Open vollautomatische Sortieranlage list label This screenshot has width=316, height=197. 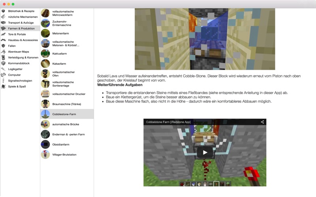[x=63, y=84]
